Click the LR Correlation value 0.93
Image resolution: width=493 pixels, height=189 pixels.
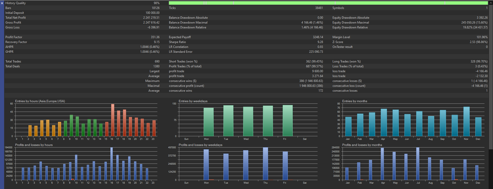pyautogui.click(x=320, y=47)
